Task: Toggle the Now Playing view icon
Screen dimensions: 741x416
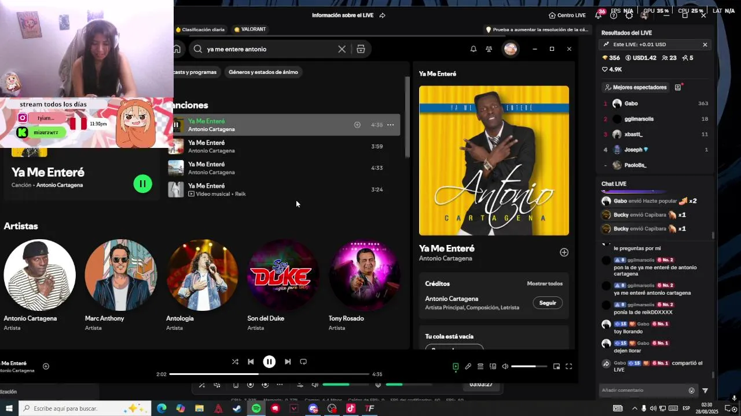Action: 456,366
